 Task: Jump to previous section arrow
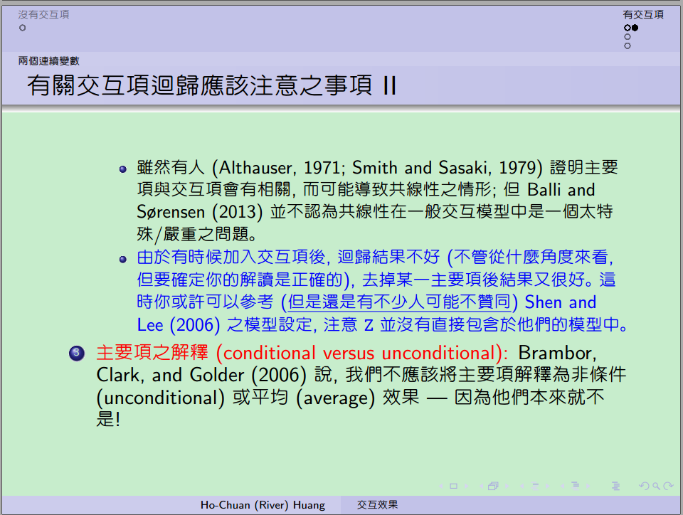[x=562, y=486]
